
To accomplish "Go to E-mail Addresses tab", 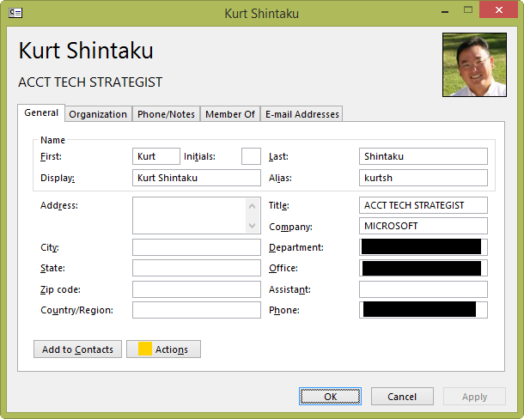I will pos(302,114).
